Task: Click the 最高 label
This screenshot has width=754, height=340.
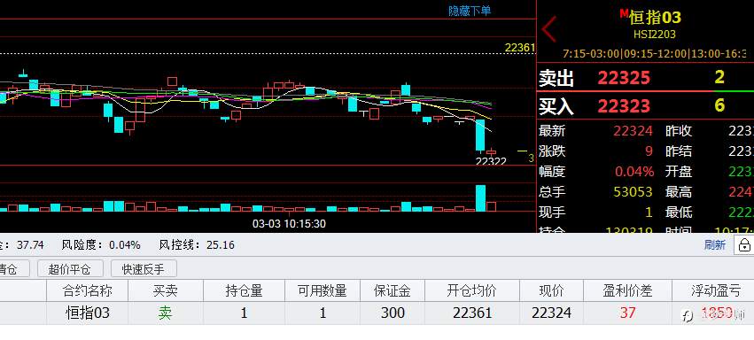Action: coord(679,192)
